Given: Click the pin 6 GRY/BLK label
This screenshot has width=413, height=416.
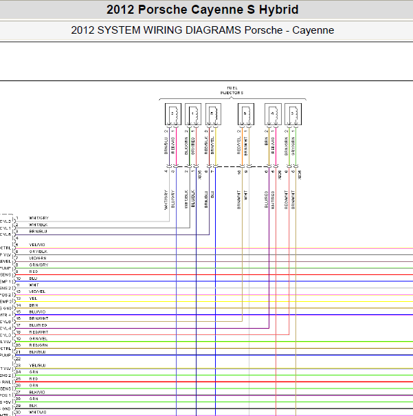Looking at the screenshot, I should point(38,252).
